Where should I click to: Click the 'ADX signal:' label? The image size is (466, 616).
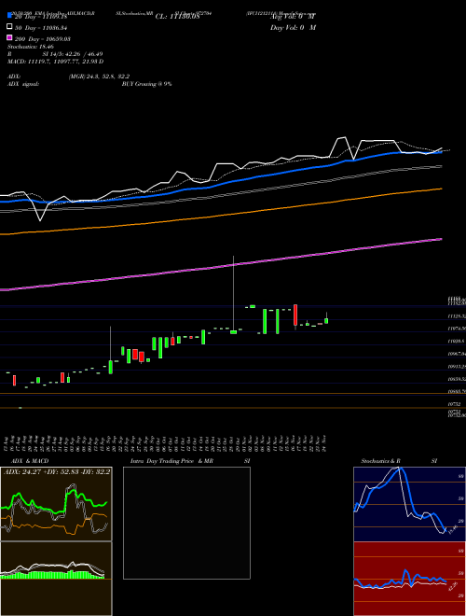tap(23, 84)
